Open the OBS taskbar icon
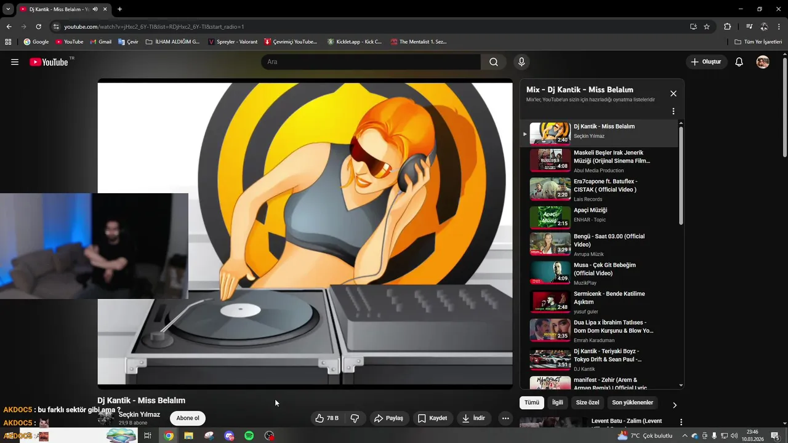The height and width of the screenshot is (443, 788). 270,436
